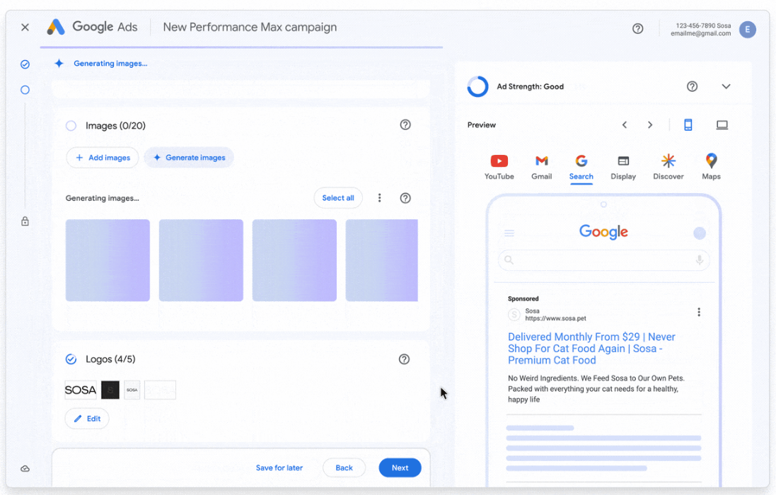Close the campaign editor with the X icon
The image size is (776, 495).
(x=25, y=27)
